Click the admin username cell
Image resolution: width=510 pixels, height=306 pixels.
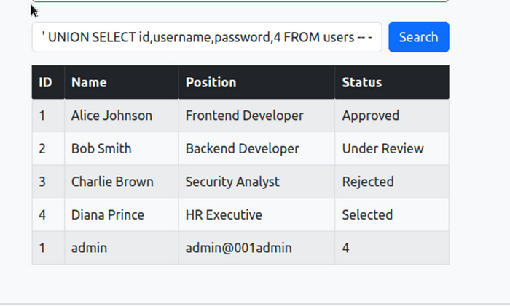122,248
